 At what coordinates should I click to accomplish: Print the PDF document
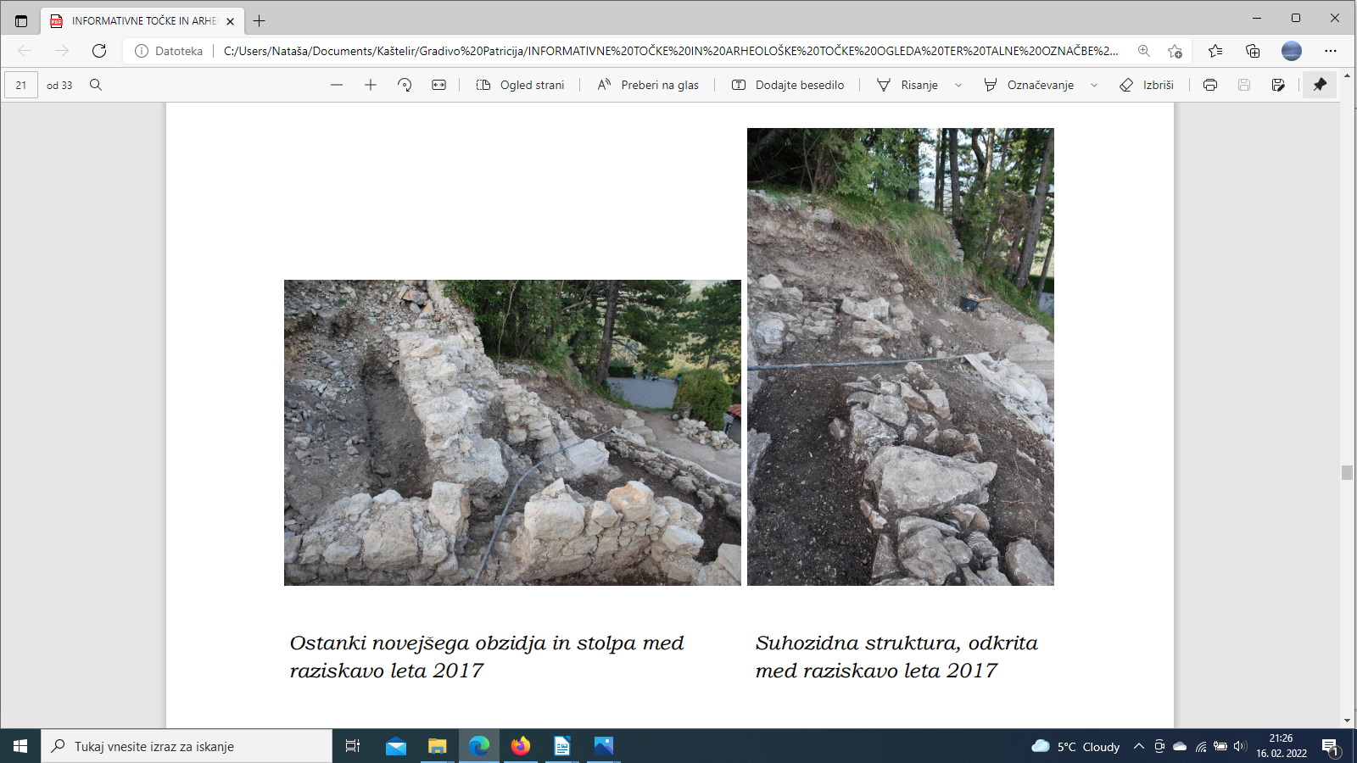(x=1210, y=85)
